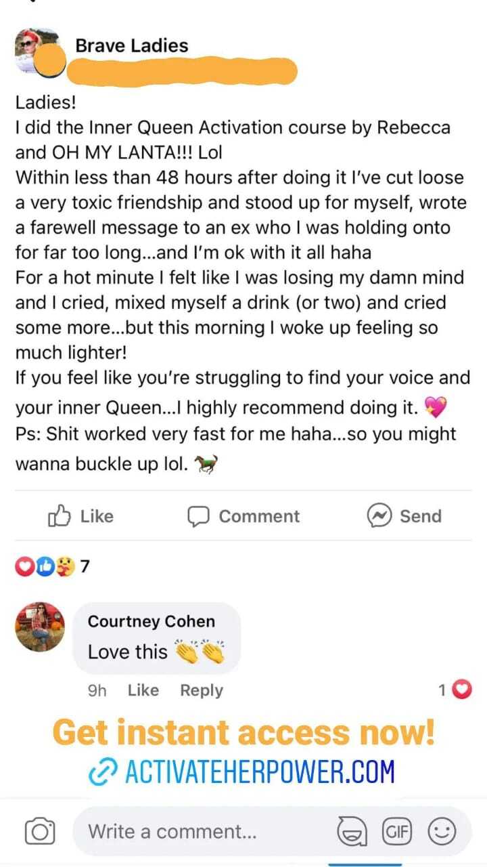Open the avatar sticker picker

coord(351,831)
